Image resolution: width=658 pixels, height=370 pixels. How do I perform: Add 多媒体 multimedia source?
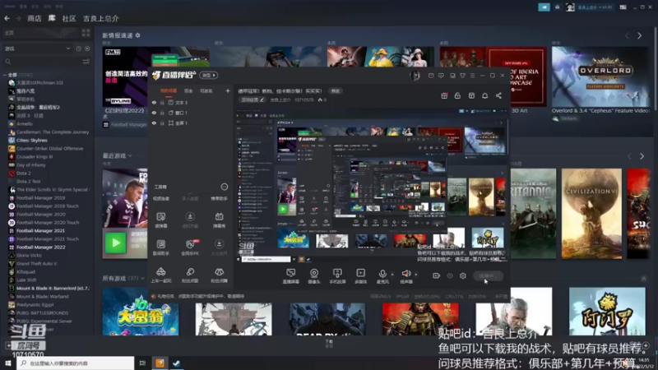[x=360, y=276]
